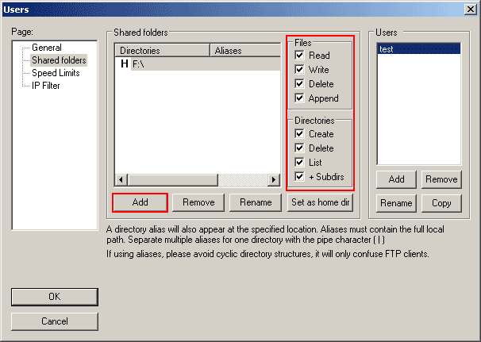The width and height of the screenshot is (481, 342).
Task: Remove the selected user
Action: [441, 179]
